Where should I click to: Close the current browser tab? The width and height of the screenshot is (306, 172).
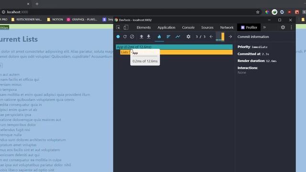(28, 4)
